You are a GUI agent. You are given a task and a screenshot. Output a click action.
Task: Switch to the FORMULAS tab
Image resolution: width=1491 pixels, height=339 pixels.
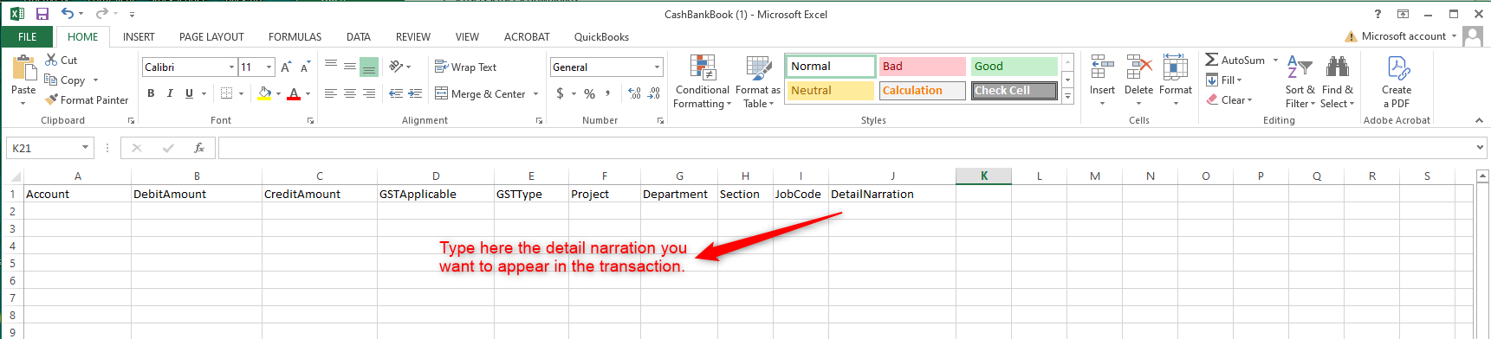coord(295,36)
